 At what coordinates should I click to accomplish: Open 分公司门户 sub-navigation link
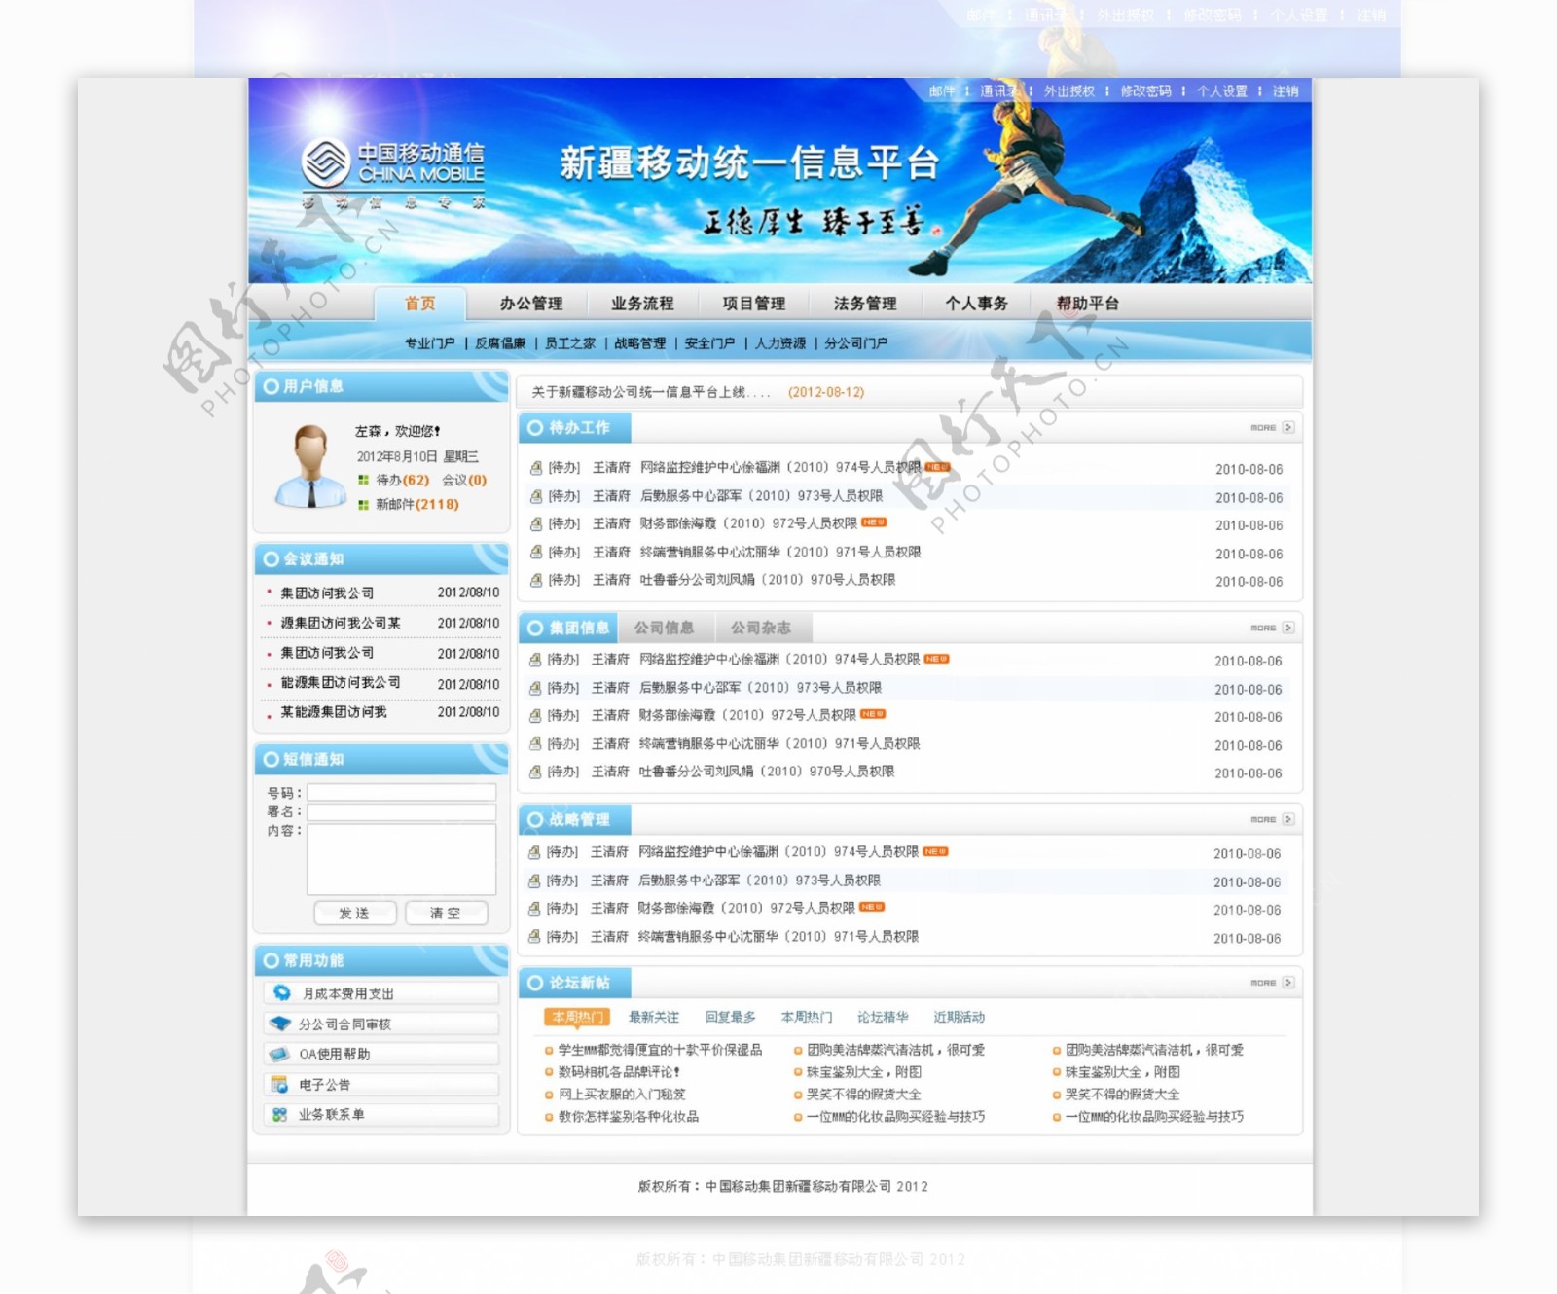click(x=856, y=343)
